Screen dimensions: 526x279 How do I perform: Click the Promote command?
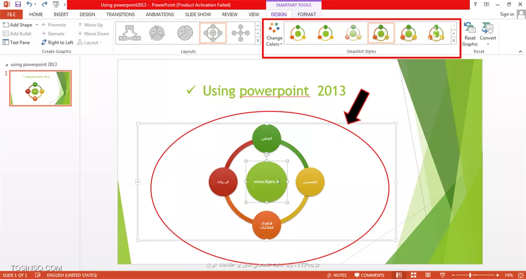coord(53,25)
